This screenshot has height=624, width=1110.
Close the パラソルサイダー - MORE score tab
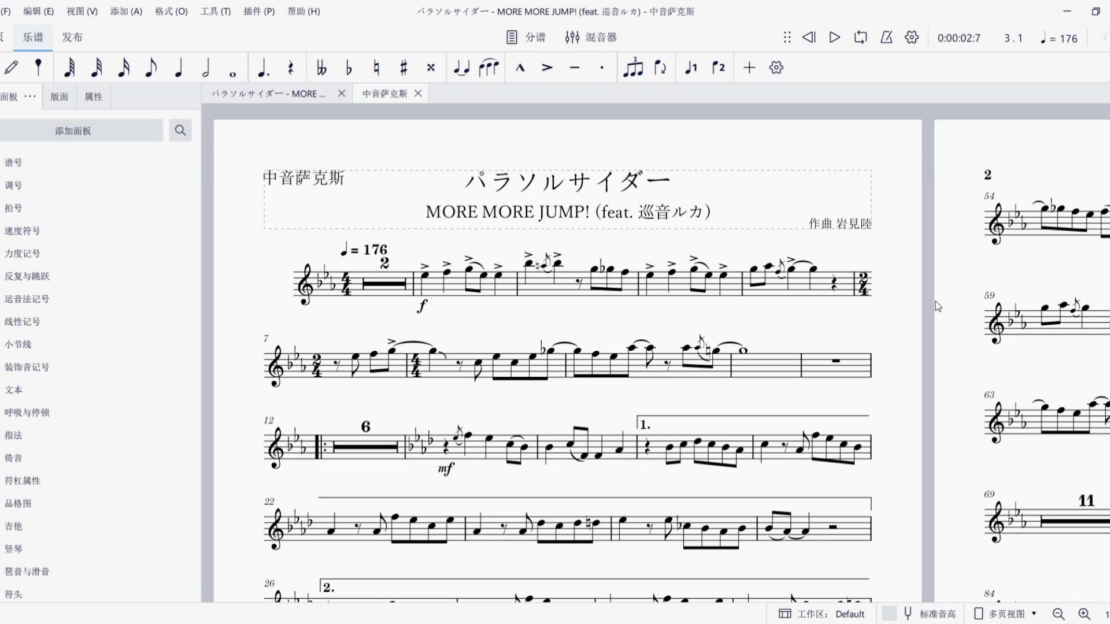pos(342,94)
